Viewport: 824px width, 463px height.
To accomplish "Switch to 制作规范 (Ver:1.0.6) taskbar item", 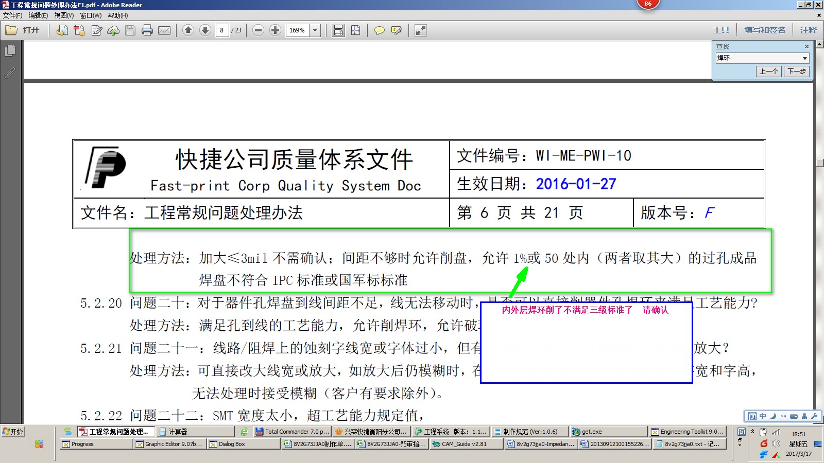I will (x=529, y=432).
